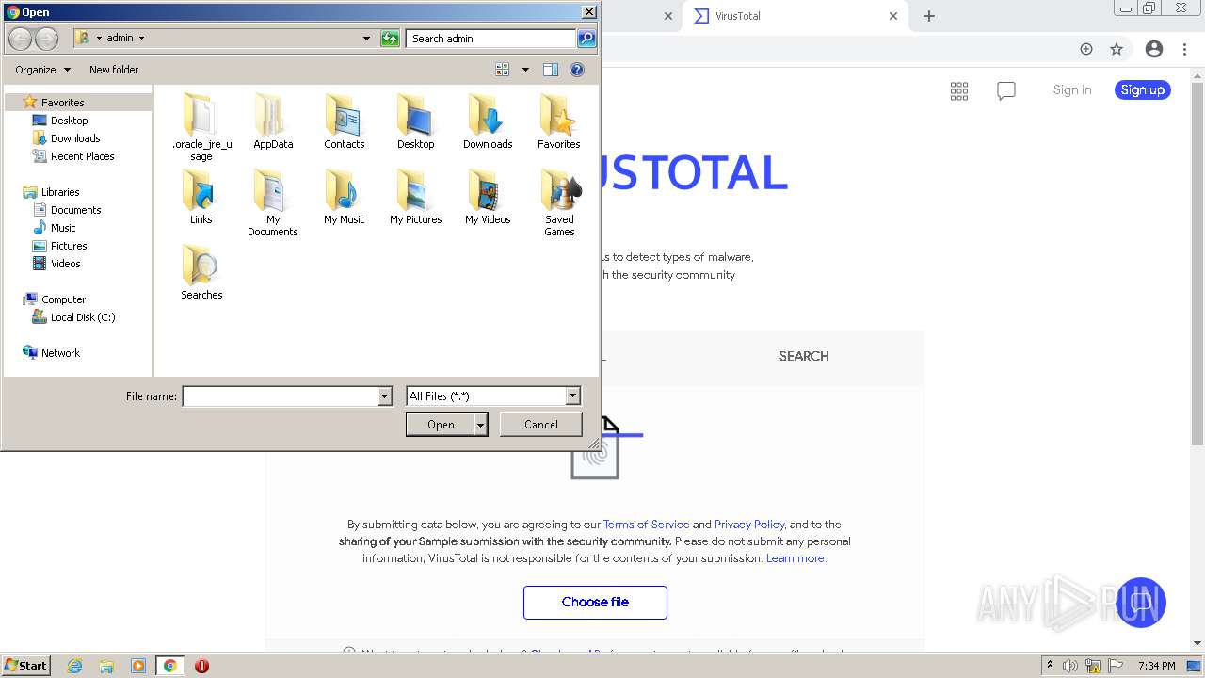
Task: Switch to the VirusTotal browser tab
Action: click(x=796, y=16)
